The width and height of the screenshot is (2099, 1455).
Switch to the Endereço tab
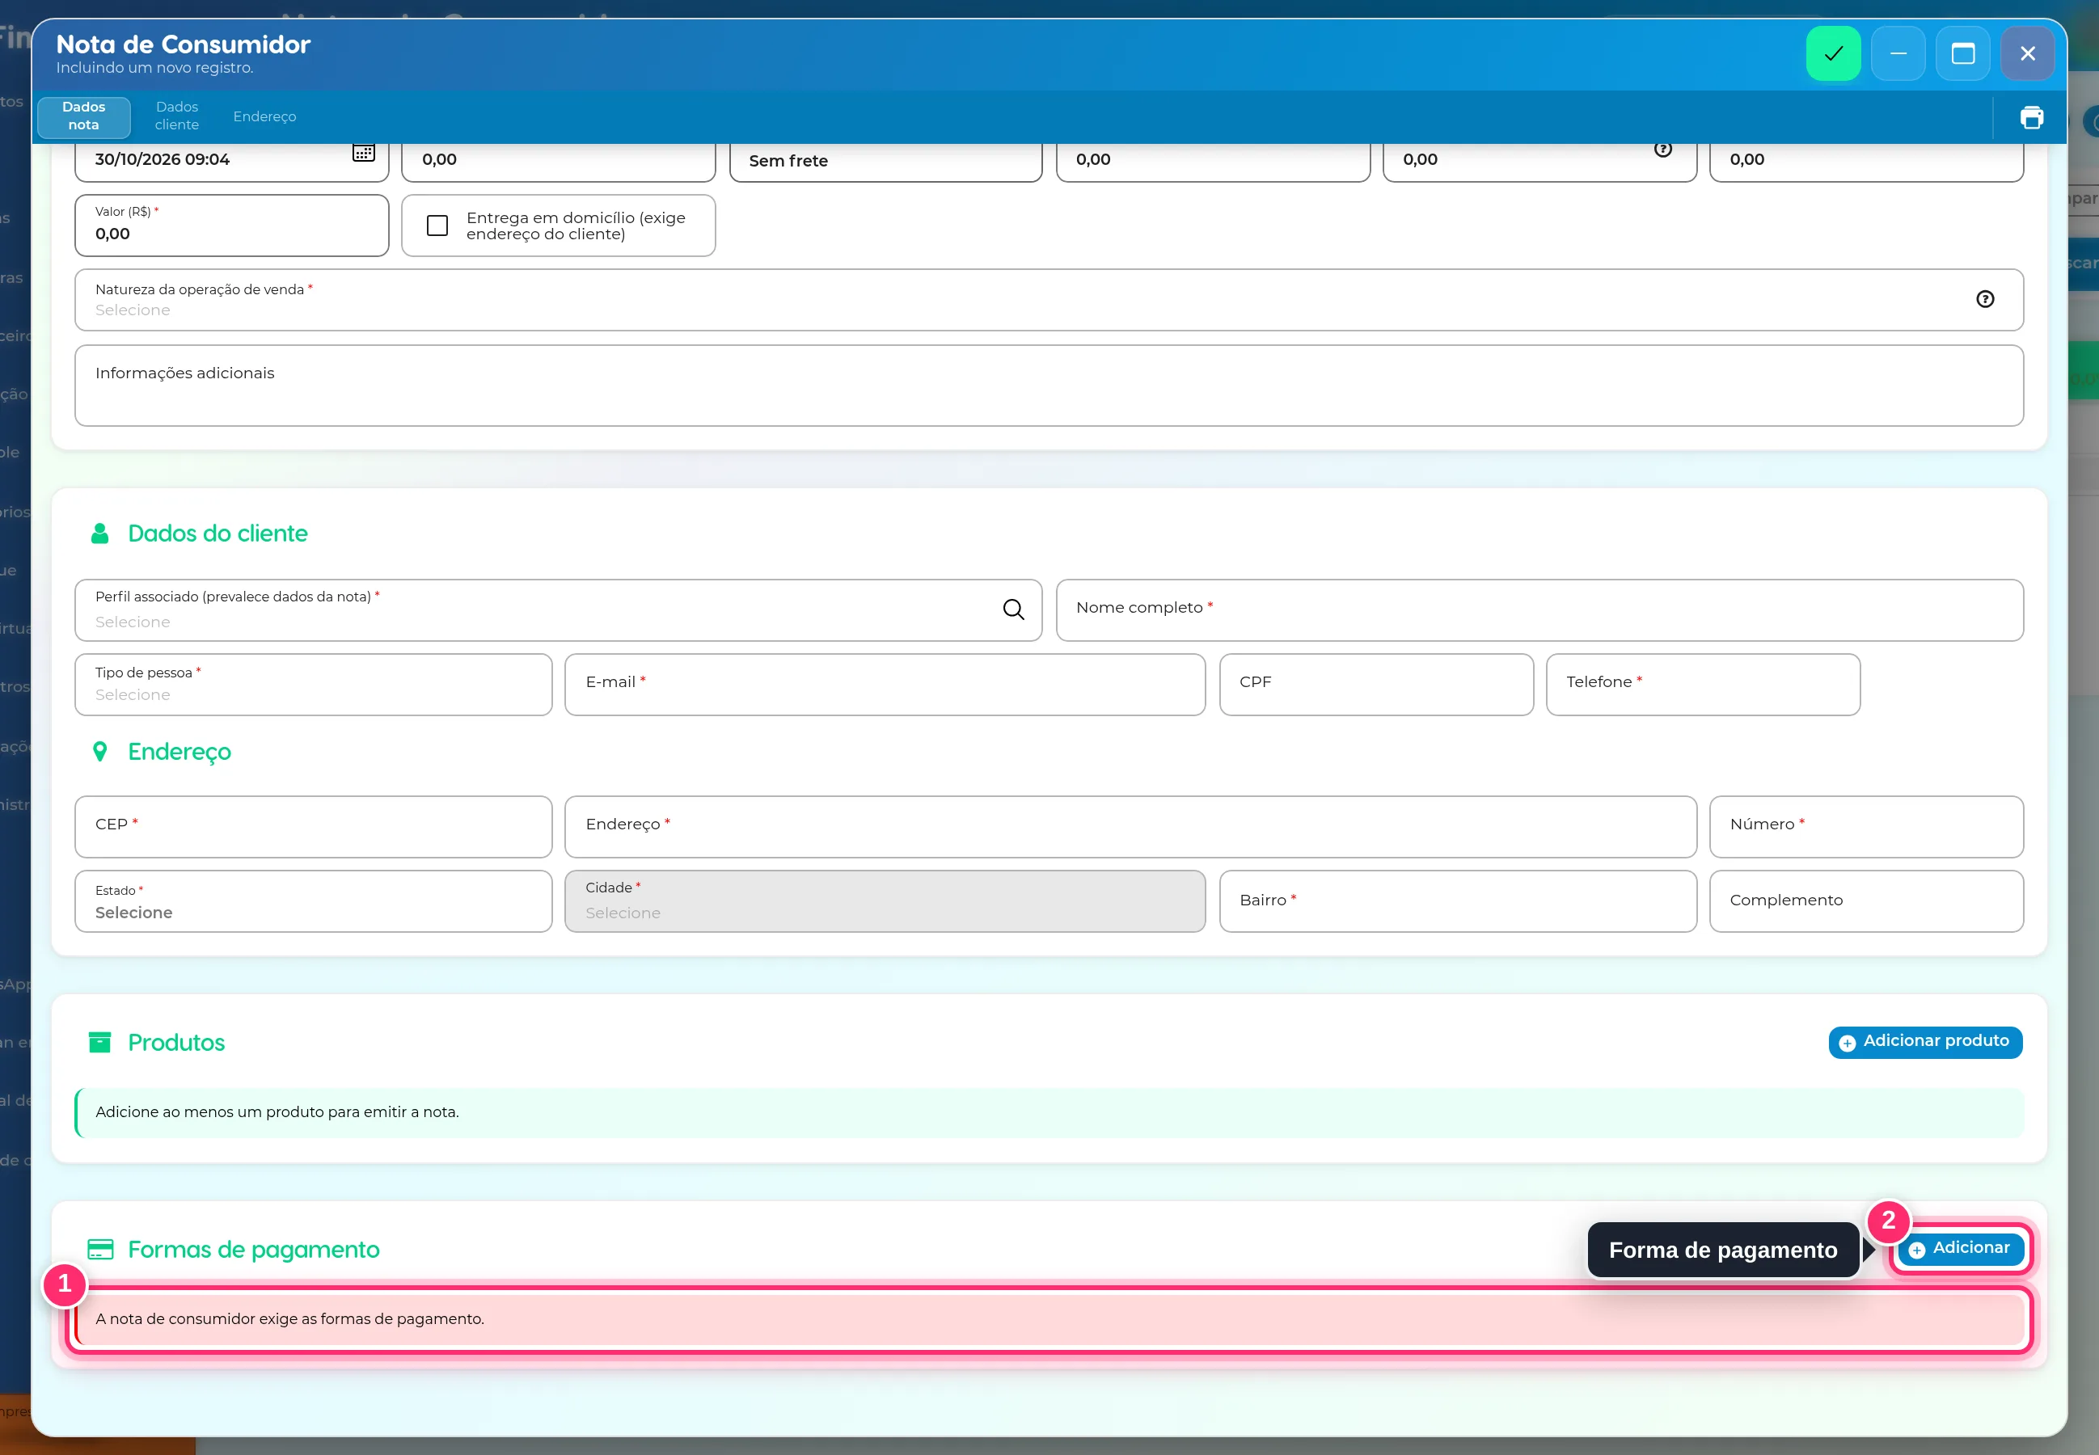click(264, 116)
